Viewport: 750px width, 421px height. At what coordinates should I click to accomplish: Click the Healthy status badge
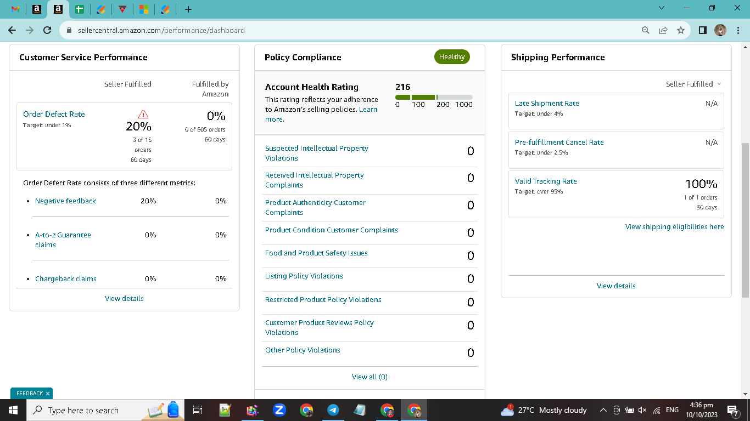pos(452,57)
